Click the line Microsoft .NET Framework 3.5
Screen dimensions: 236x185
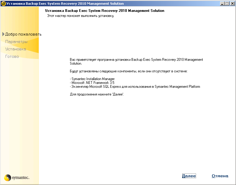(92, 83)
